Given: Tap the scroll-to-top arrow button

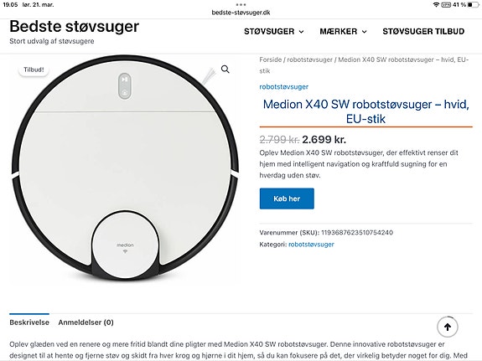Looking at the screenshot, I should [x=448, y=327].
